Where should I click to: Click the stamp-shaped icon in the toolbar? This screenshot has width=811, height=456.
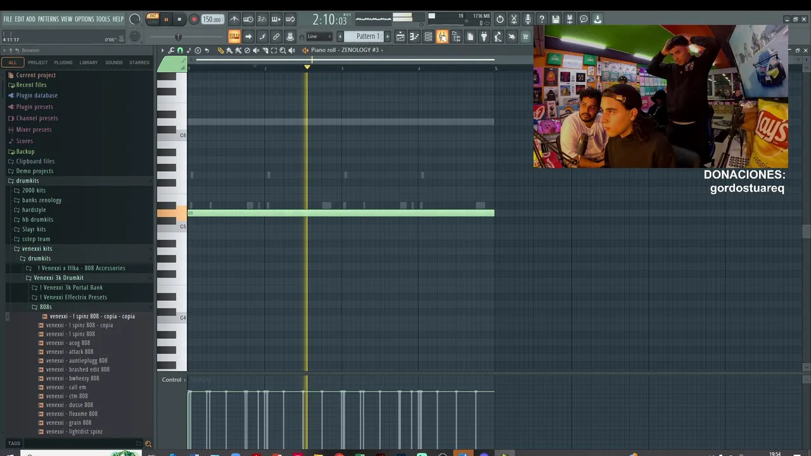[290, 37]
